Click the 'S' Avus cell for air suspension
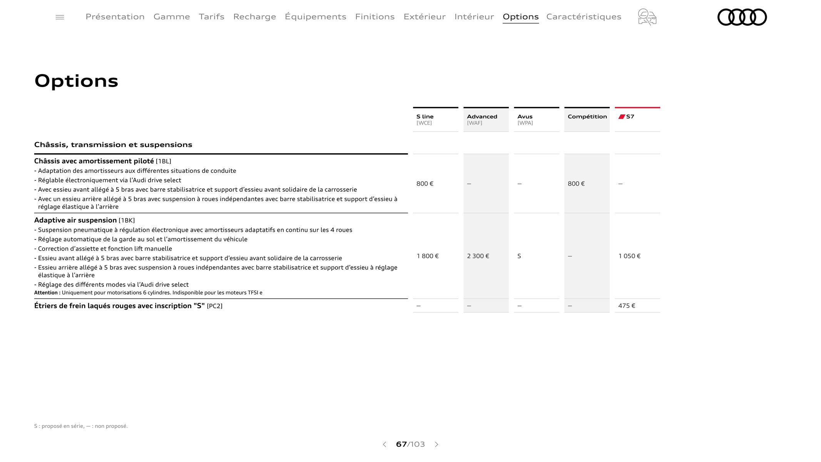The width and height of the screenshot is (821, 462). (519, 256)
